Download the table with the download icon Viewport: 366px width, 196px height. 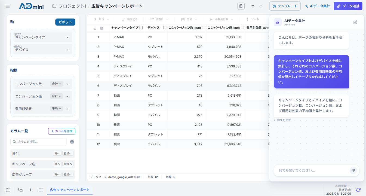click(95, 28)
